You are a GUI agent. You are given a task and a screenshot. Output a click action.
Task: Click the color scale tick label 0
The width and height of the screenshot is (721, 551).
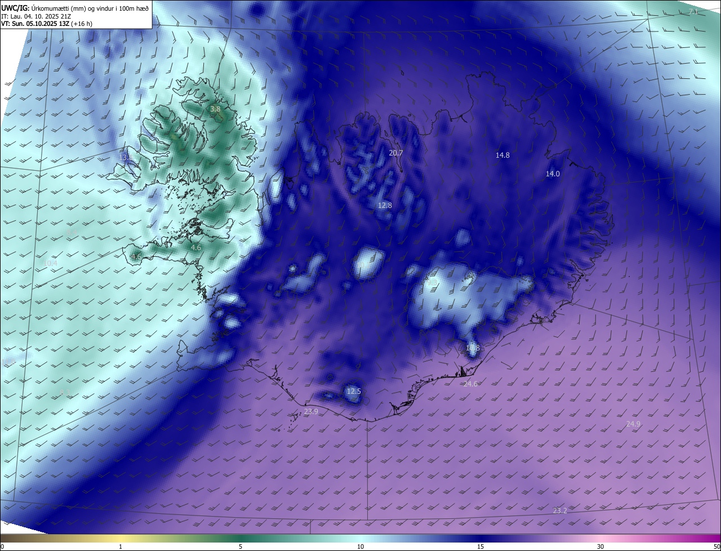click(2, 546)
